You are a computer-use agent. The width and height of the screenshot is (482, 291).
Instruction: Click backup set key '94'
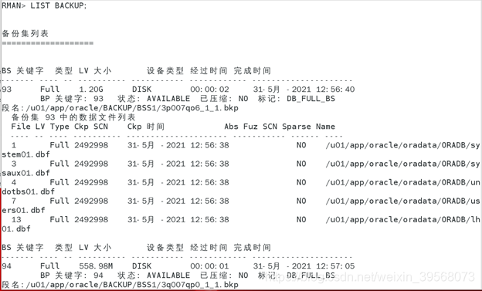(x=7, y=266)
